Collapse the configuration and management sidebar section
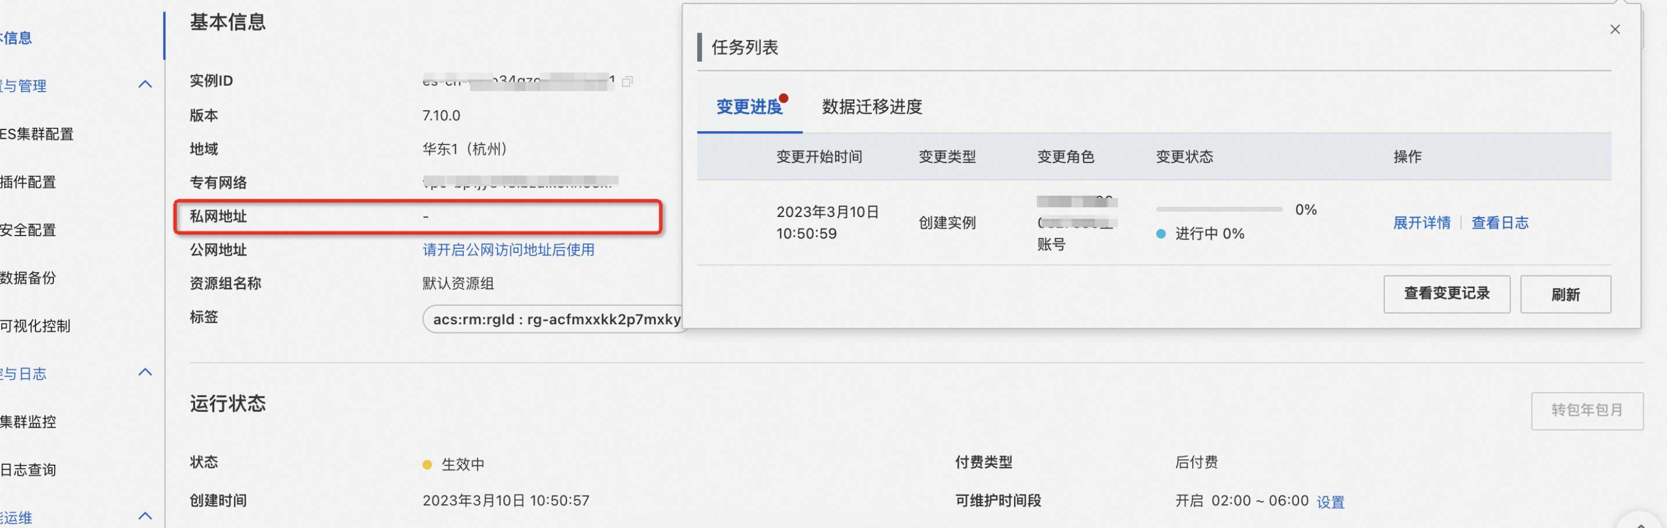The image size is (1667, 528). [145, 84]
